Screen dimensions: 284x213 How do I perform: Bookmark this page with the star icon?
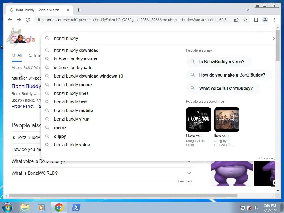(245, 20)
